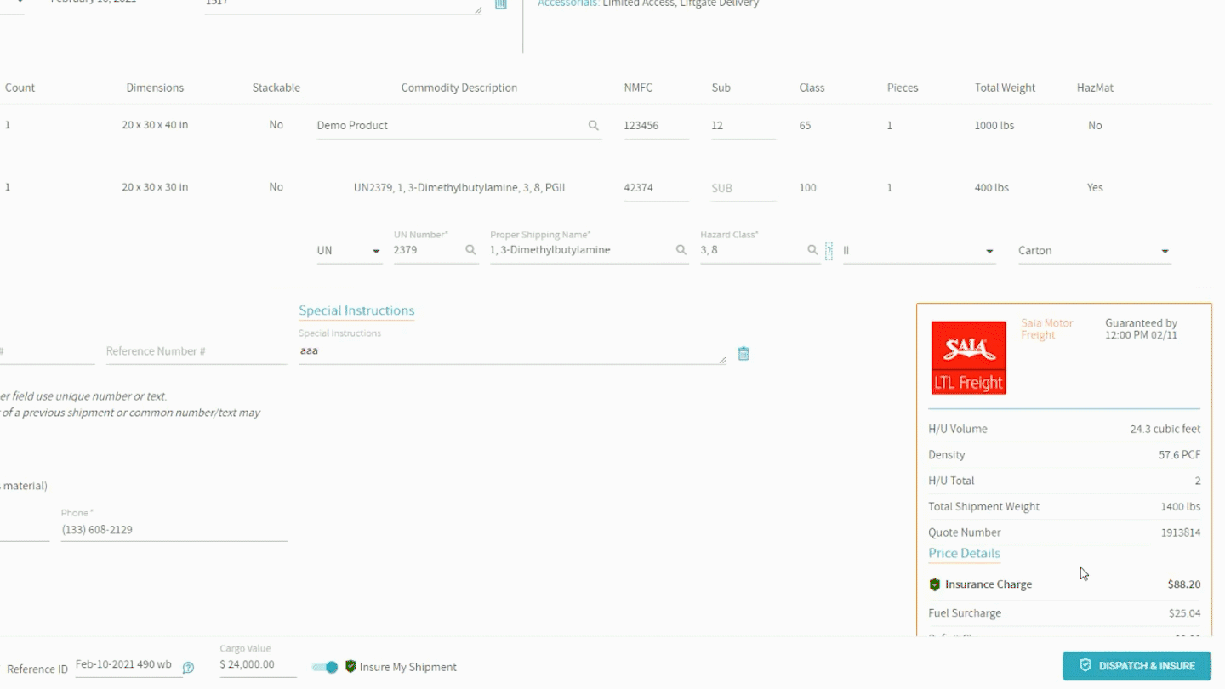This screenshot has height=689, width=1225.
Task: Click the Insurance Charge amount $88.20
Action: tap(1184, 584)
